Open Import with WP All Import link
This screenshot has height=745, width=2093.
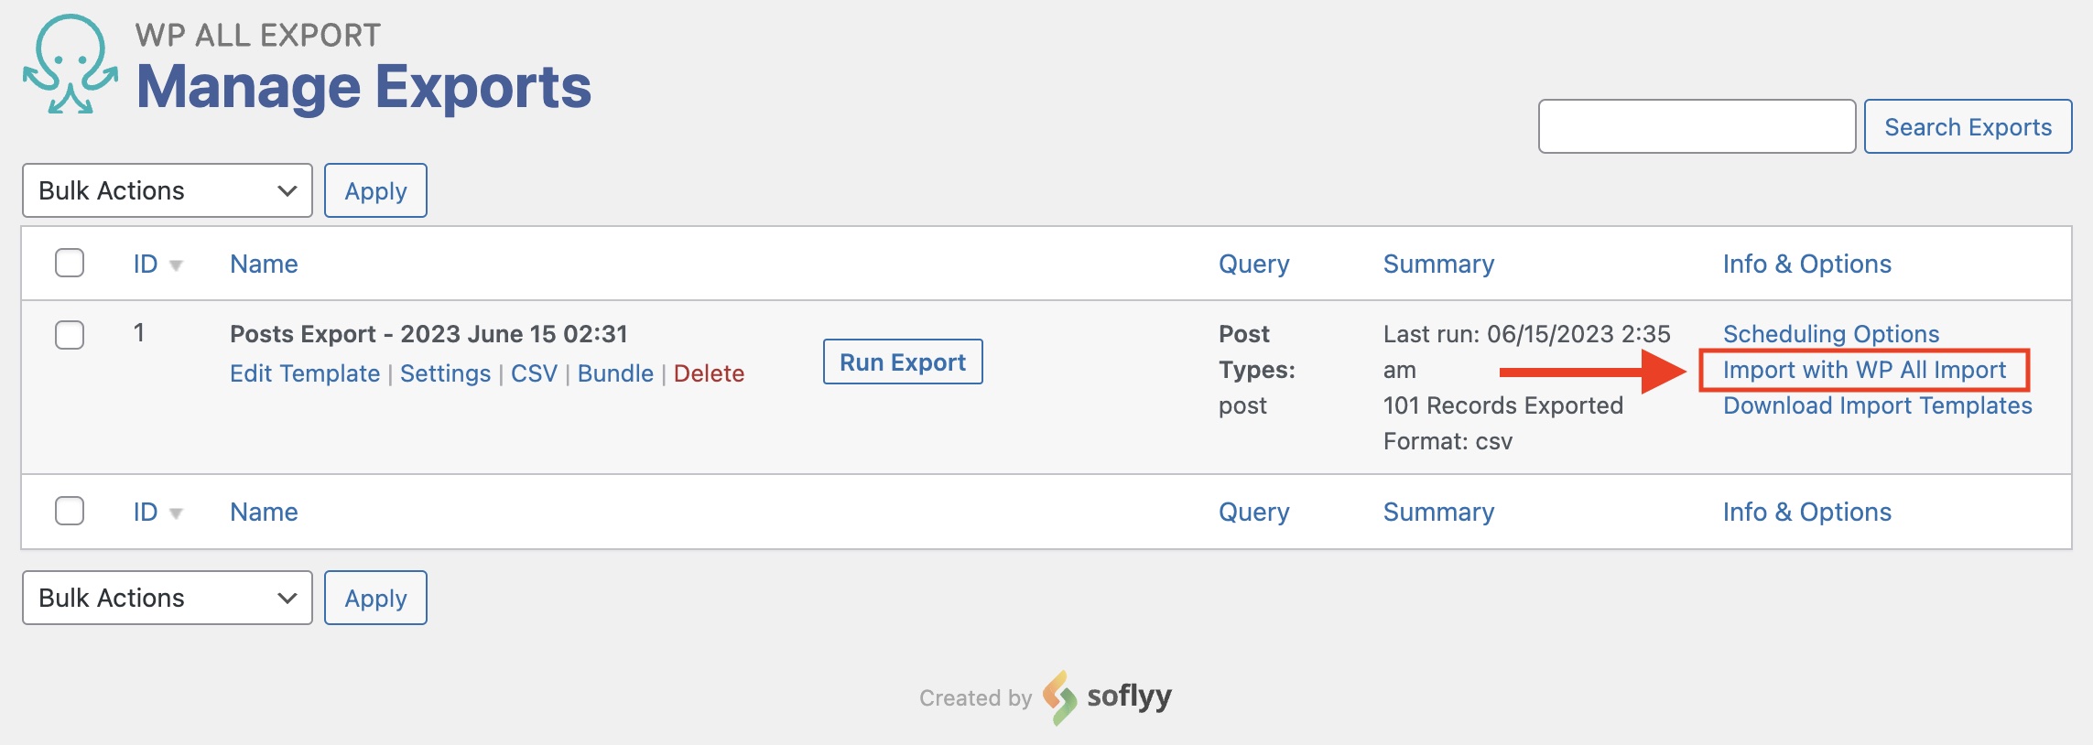1864,370
